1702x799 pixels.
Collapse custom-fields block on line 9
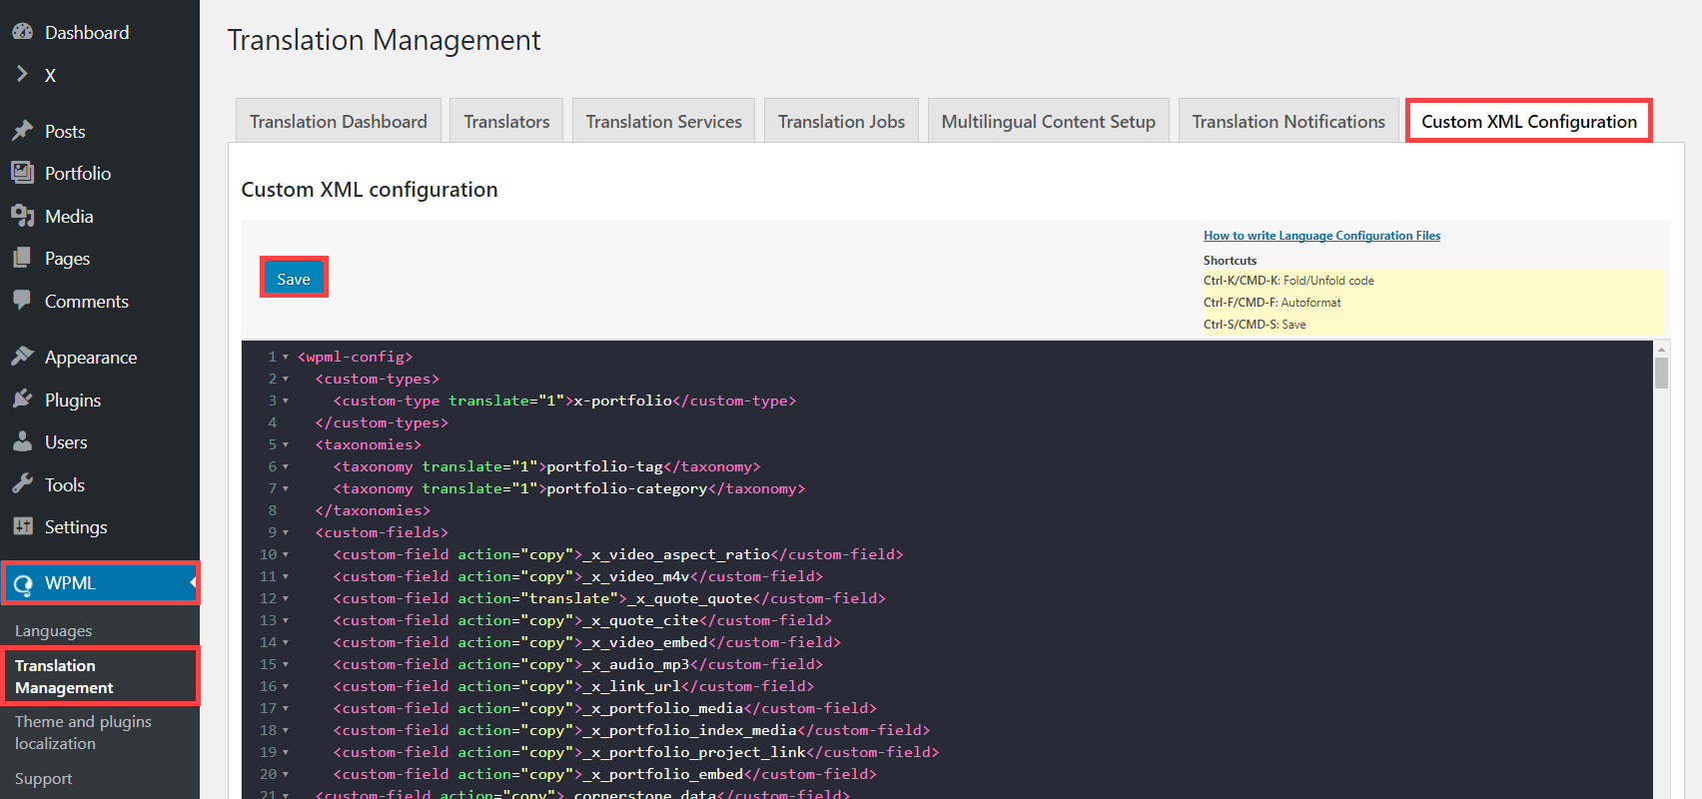286,532
